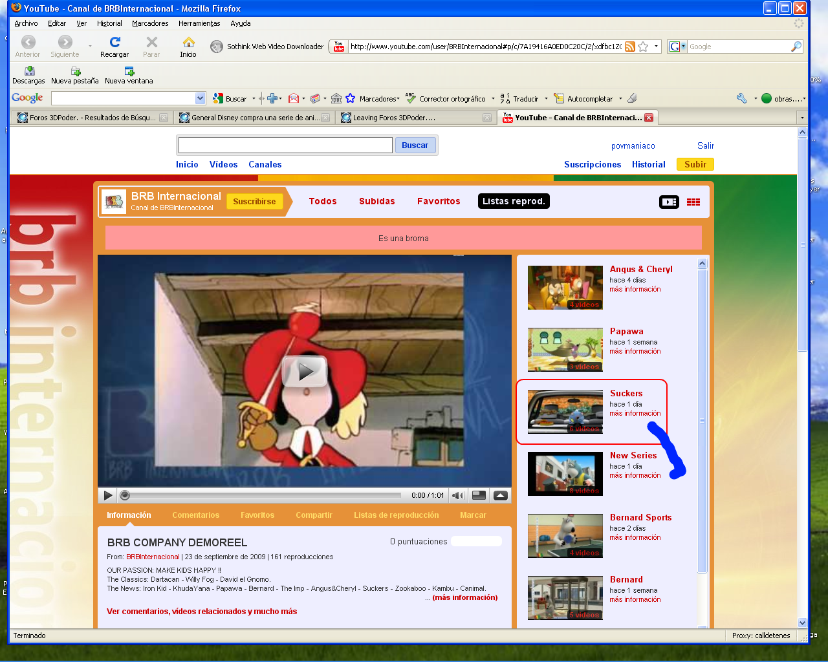Run the Corrector ortográfico spell check
This screenshot has height=662, width=828.
(x=445, y=98)
